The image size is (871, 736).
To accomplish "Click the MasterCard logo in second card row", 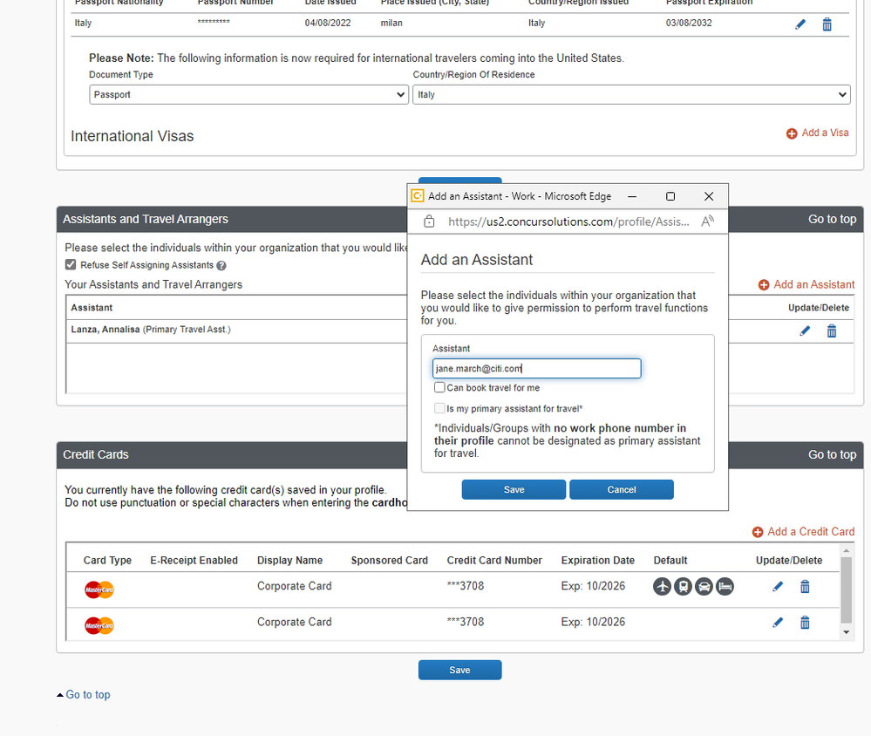I will [x=99, y=625].
